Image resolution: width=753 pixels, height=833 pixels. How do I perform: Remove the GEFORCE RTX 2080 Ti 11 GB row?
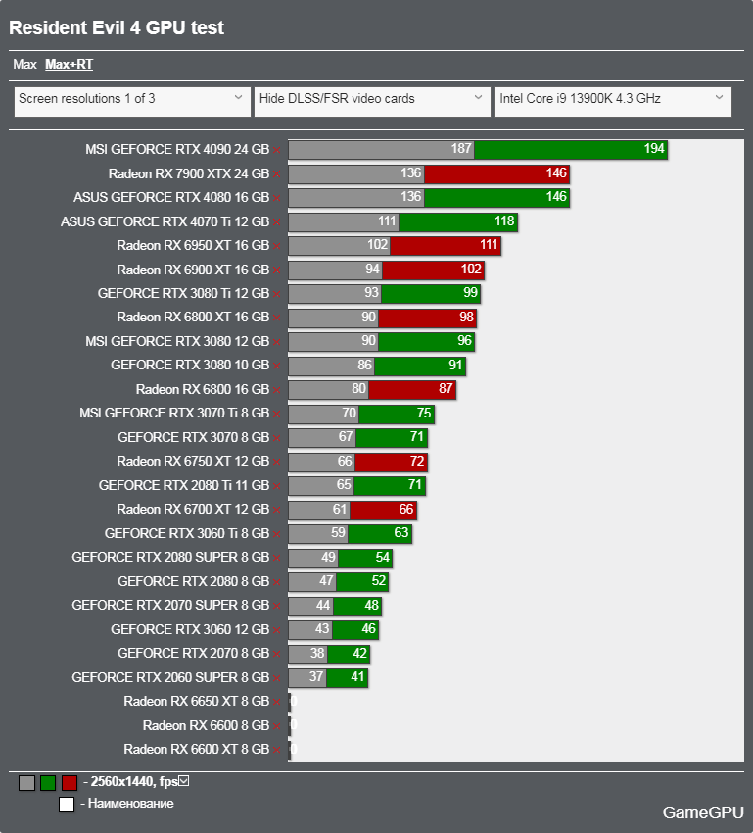277,486
